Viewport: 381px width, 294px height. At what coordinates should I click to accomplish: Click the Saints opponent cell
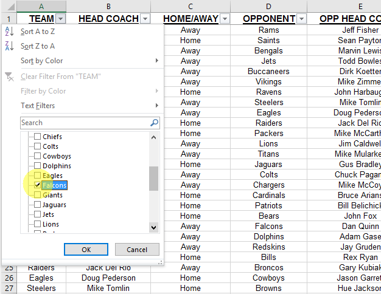pos(268,40)
